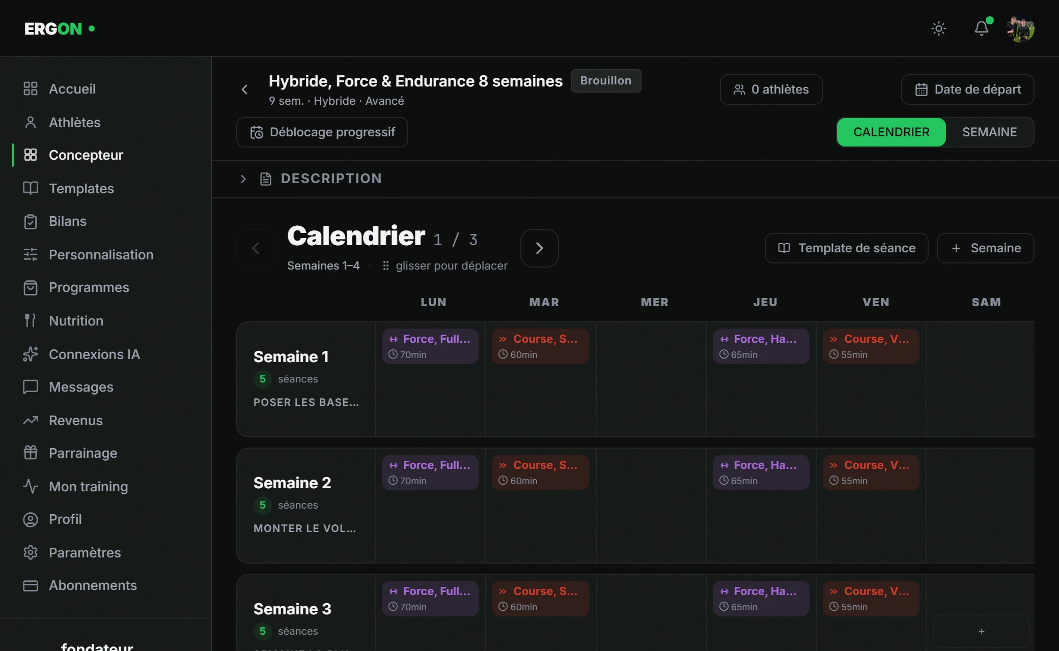
Task: Click the Abonnements card icon
Action: coord(31,585)
